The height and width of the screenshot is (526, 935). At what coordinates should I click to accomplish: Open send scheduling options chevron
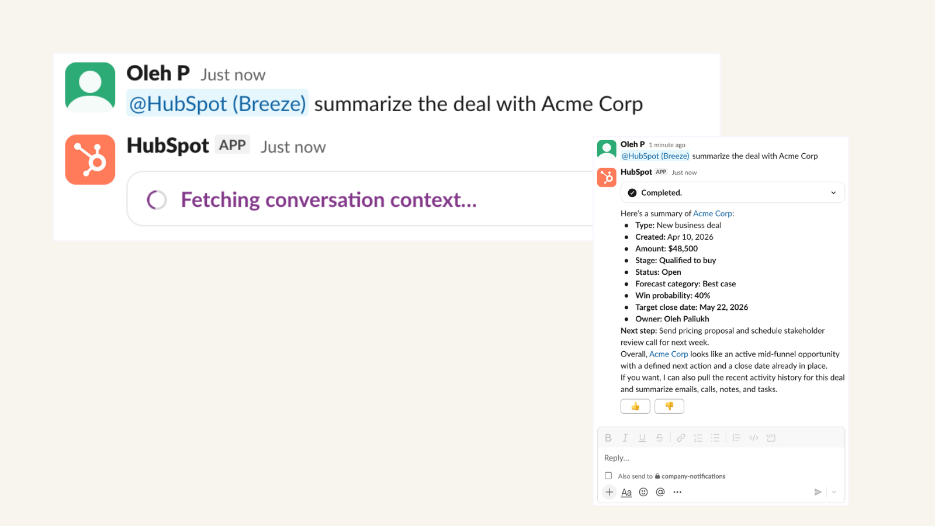click(834, 492)
